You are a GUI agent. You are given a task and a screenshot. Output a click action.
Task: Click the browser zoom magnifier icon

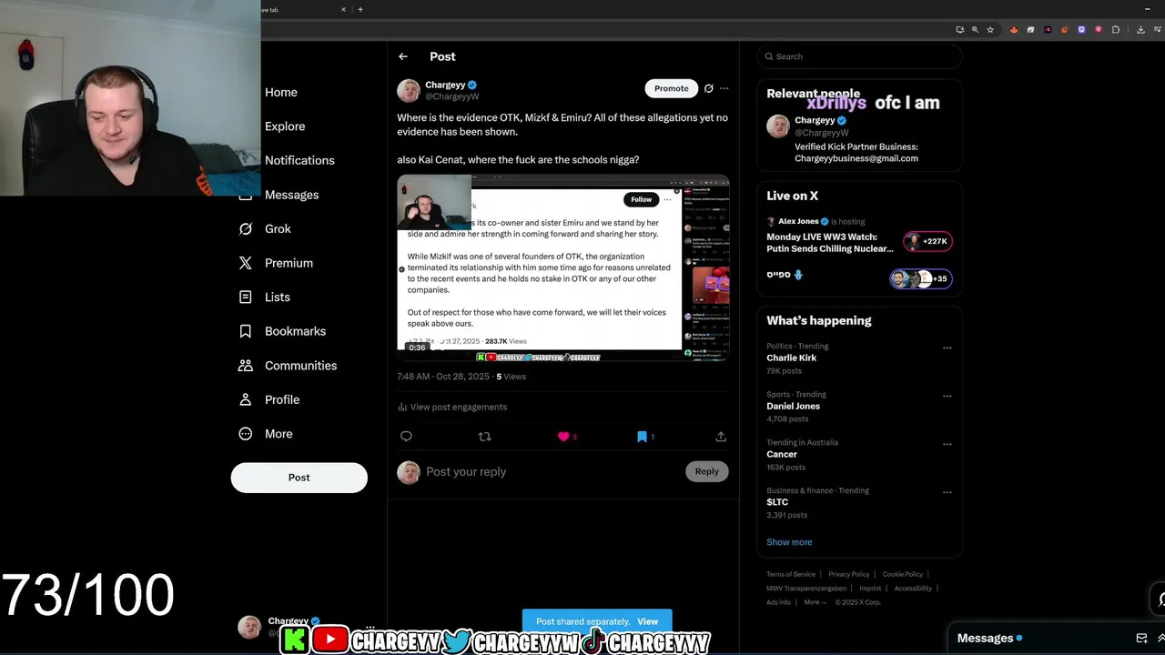(975, 30)
